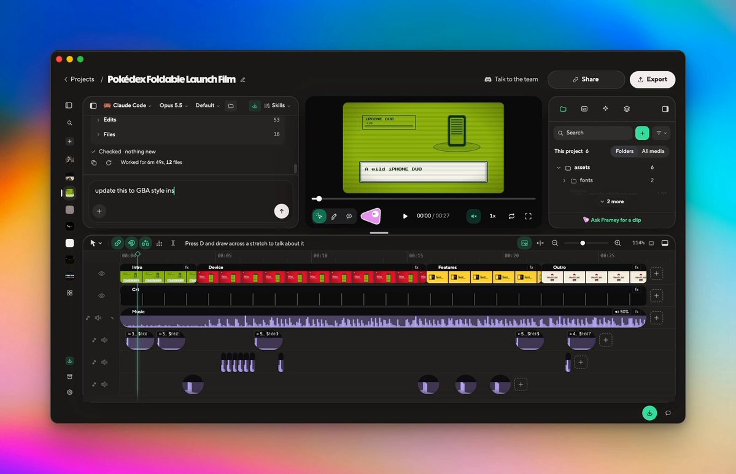Toggle the link clips button in timeline toolbar
The width and height of the screenshot is (736, 474).
click(118, 243)
